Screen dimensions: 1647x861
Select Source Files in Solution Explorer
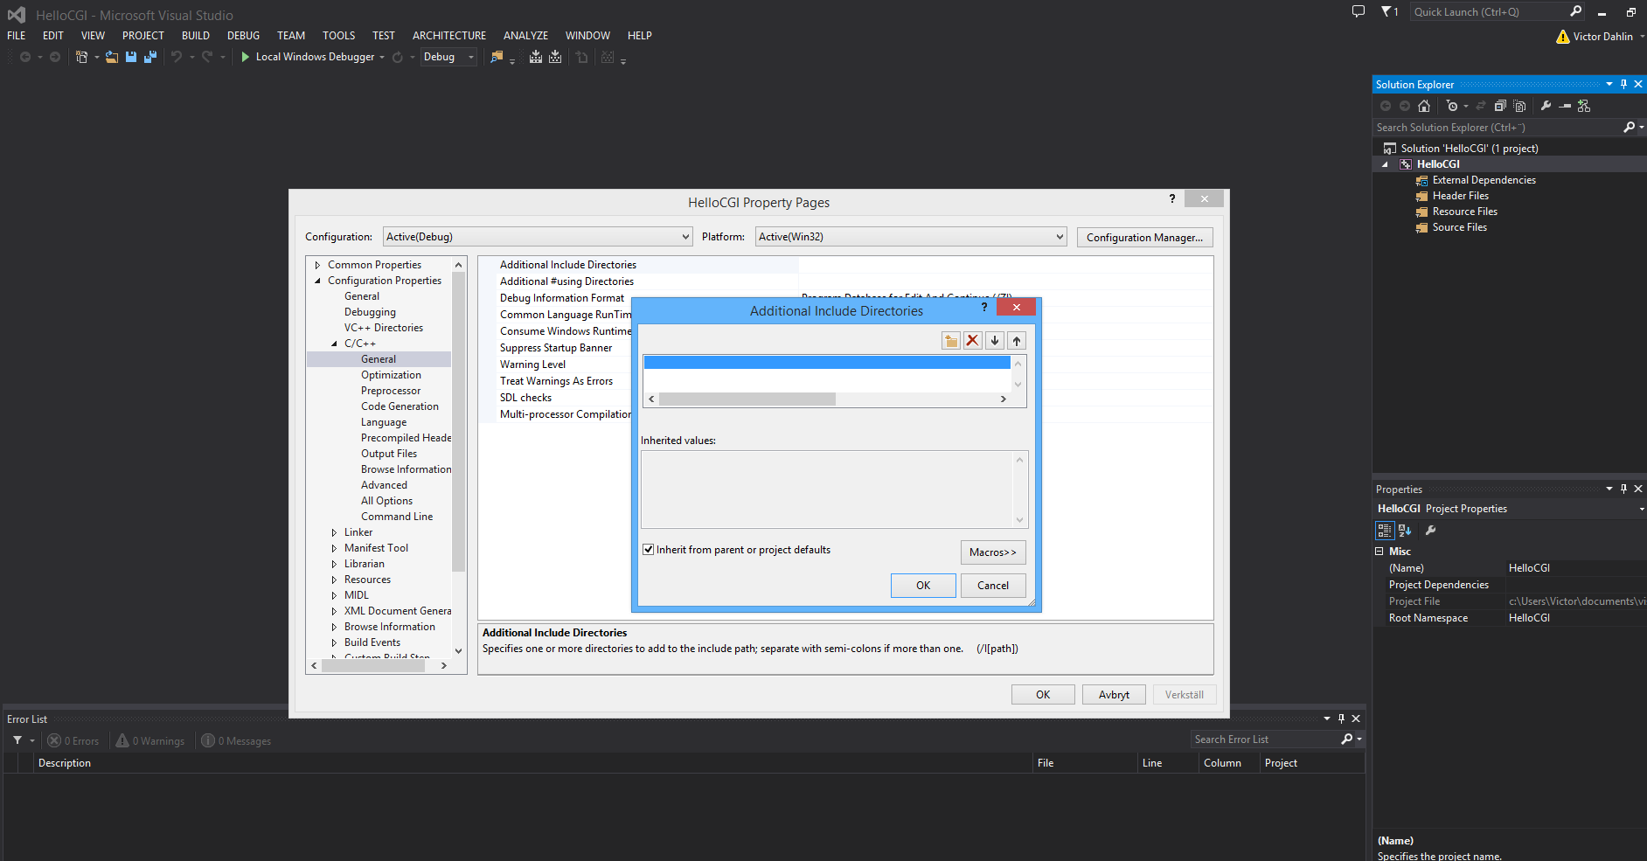[1459, 227]
